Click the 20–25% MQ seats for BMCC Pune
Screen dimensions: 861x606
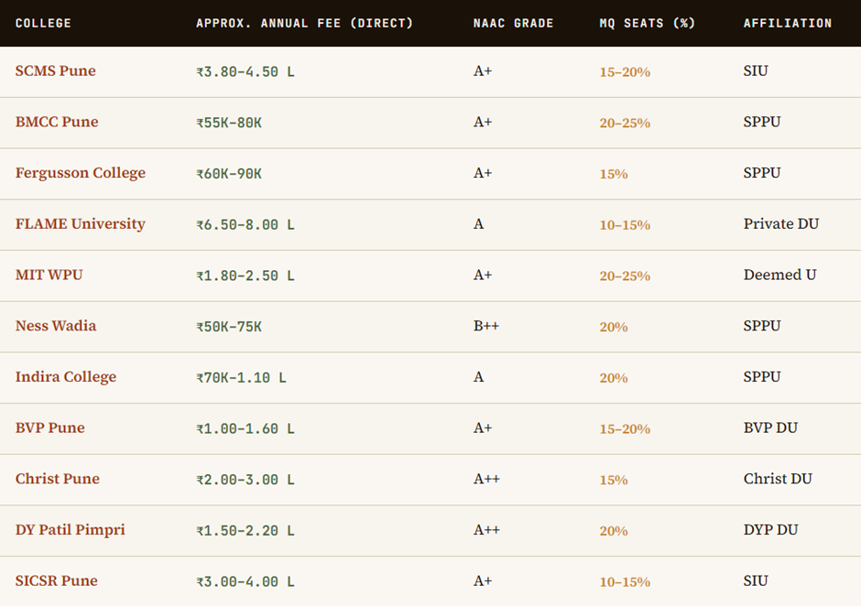point(625,123)
